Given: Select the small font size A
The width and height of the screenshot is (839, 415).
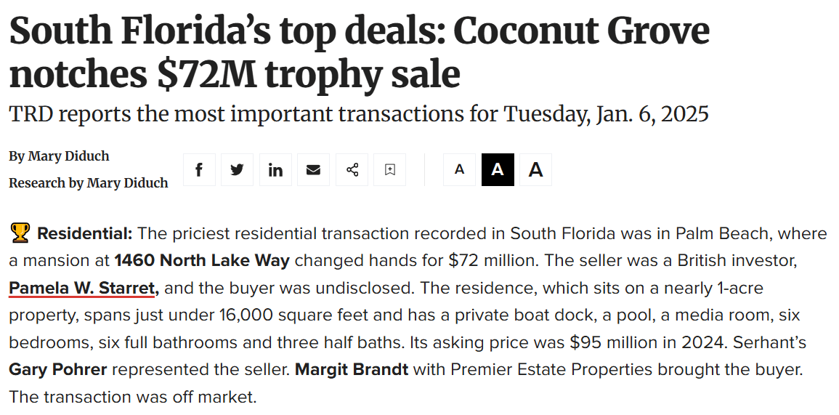Looking at the screenshot, I should [x=459, y=170].
